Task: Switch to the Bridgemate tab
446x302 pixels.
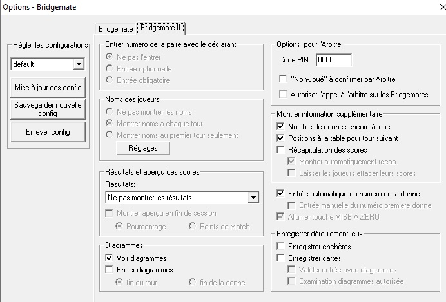Action: [x=116, y=29]
